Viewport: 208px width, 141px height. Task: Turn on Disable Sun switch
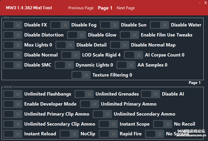[x=110, y=25]
